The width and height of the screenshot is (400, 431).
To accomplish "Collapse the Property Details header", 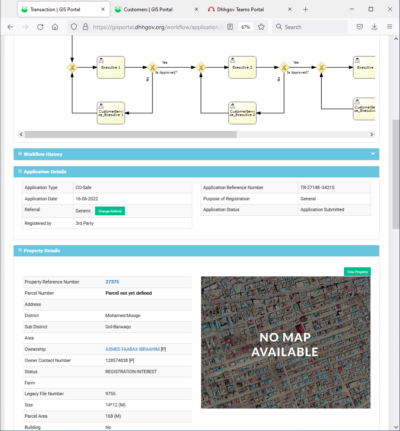I will (196, 251).
